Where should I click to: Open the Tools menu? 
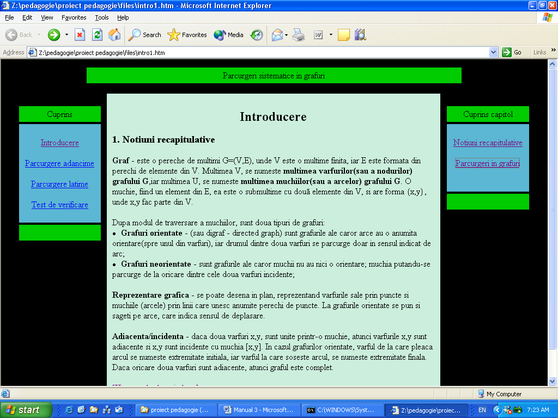coord(102,17)
